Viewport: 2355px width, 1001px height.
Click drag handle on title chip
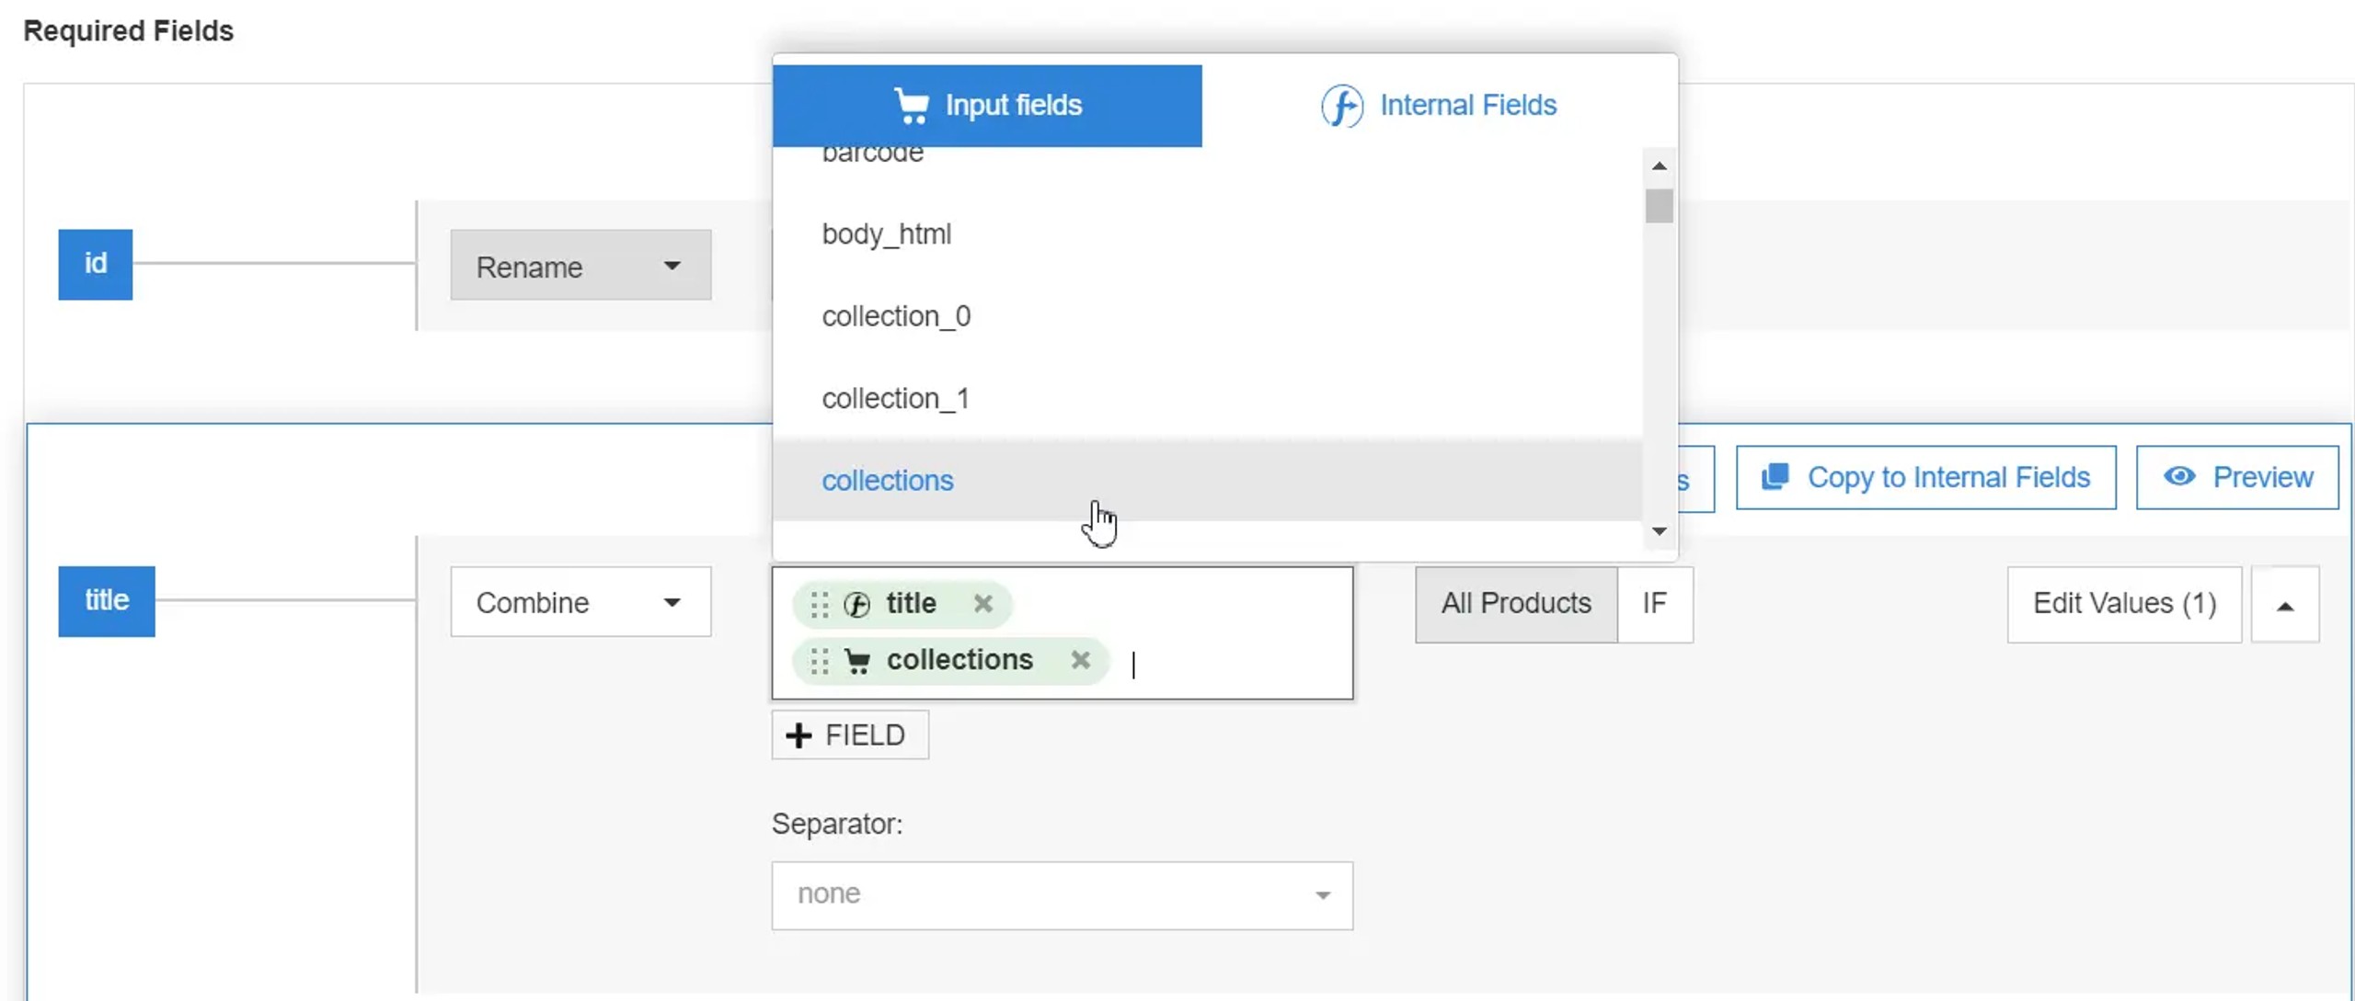819,605
